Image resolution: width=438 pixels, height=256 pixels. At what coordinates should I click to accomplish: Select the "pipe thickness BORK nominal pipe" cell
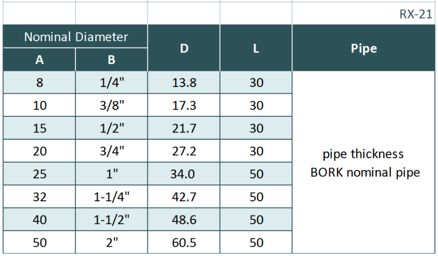pyautogui.click(x=364, y=163)
